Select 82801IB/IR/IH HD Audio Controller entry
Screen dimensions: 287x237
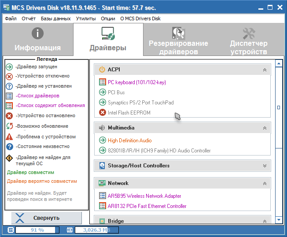159,151
